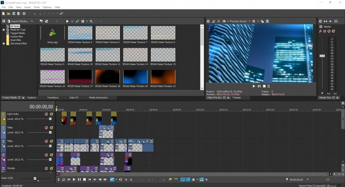Toggle Dim Output speaker icon in Master Bus
This screenshot has height=187, width=345.
330,21
